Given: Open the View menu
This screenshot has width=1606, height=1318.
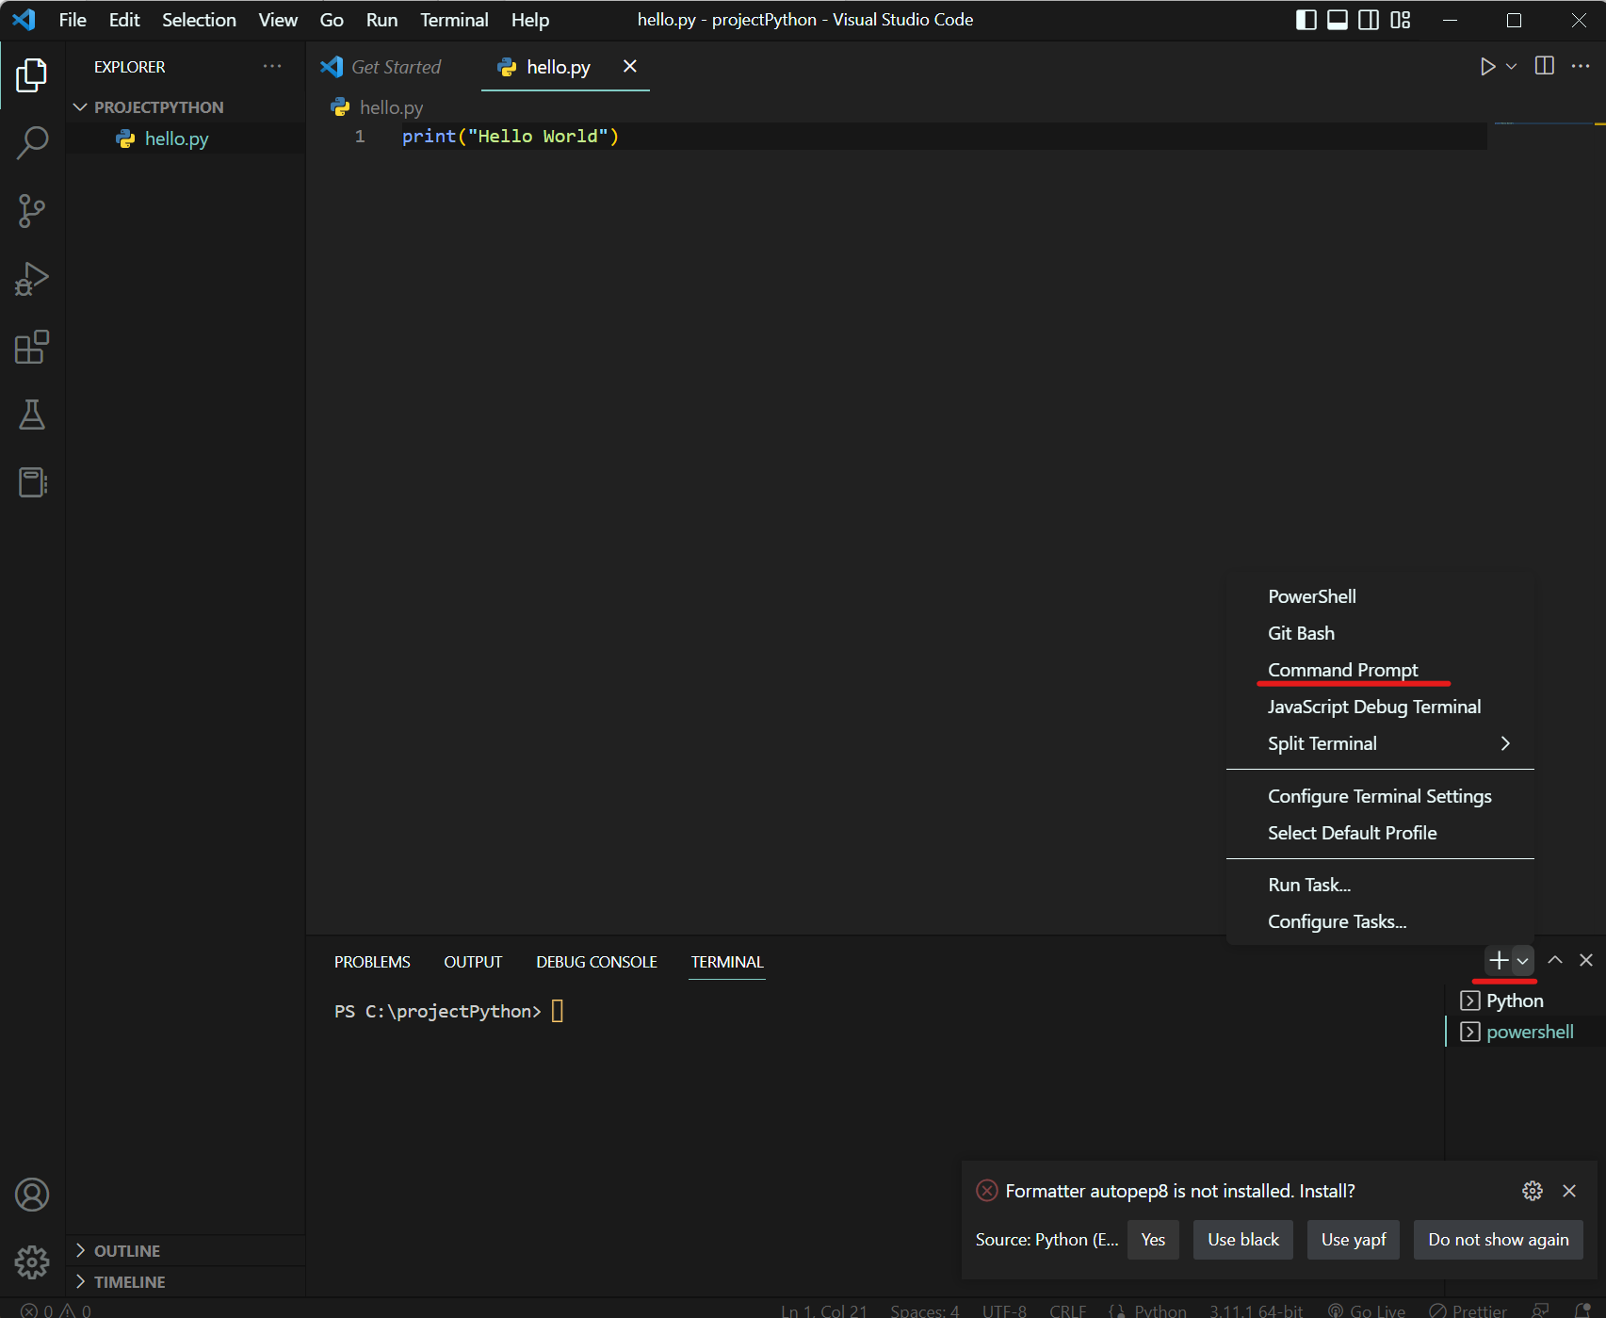Looking at the screenshot, I should tap(278, 20).
